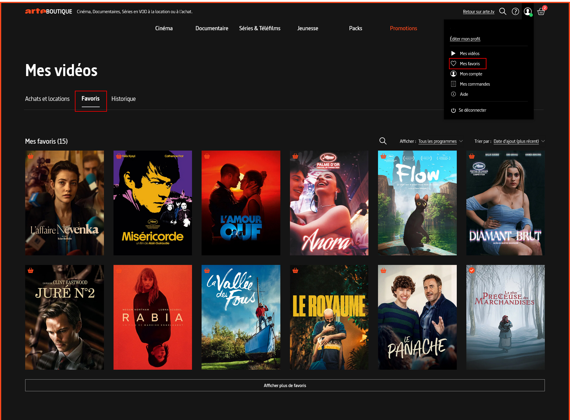Click the arte Boutique logo
Viewport: 570px width, 420px height.
coord(49,11)
